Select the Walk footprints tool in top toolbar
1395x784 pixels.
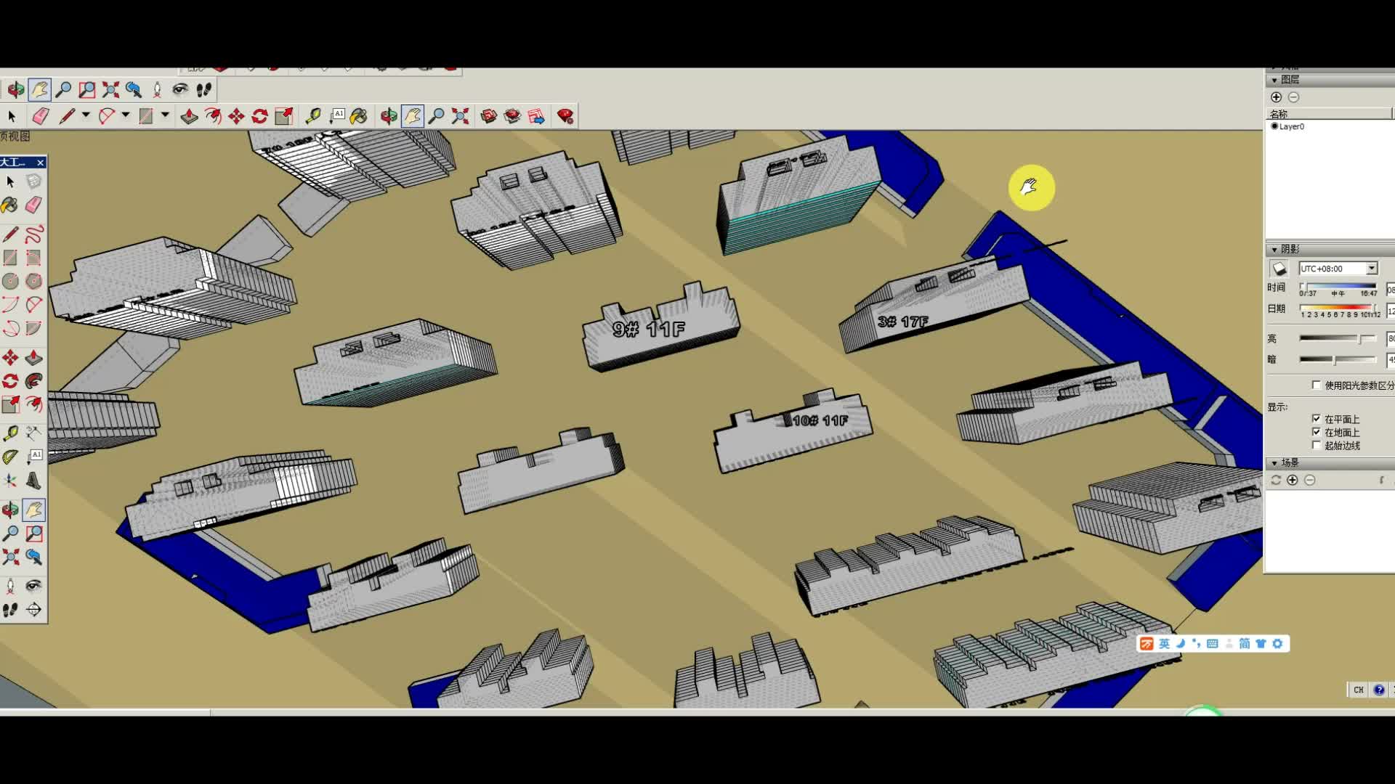click(204, 89)
